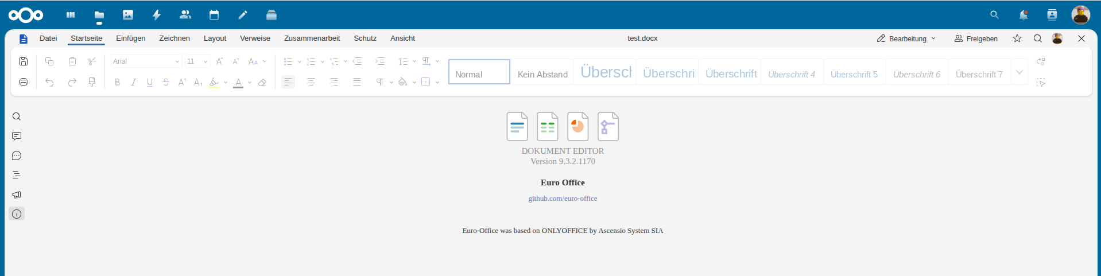
Task: Click the Copy style paintbrush icon
Action: (92, 82)
